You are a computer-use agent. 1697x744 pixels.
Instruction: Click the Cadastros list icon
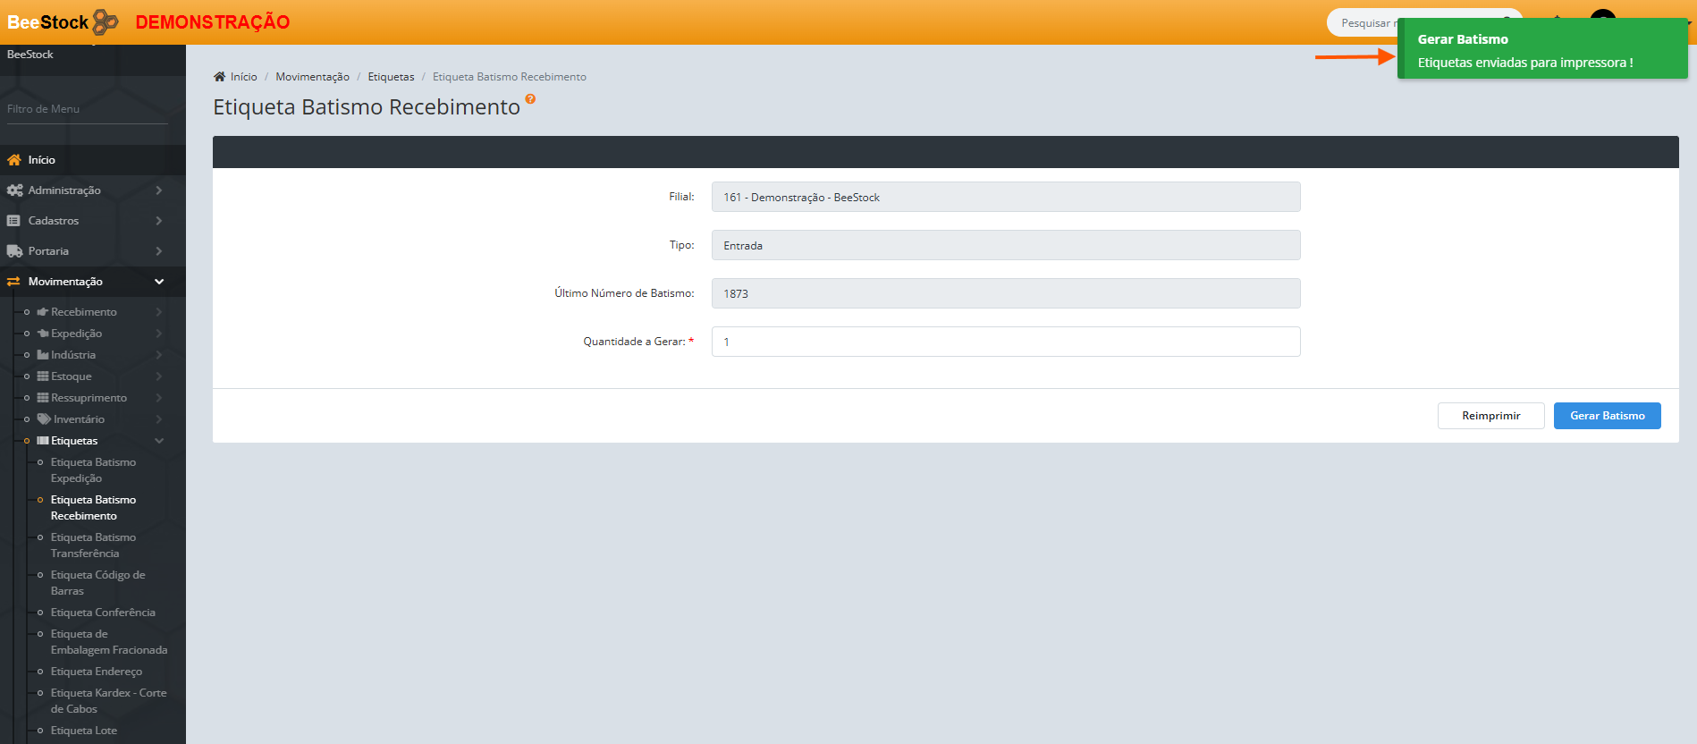point(13,221)
